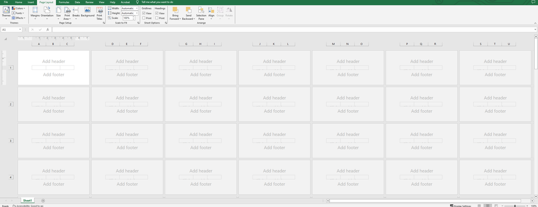Click the Insert Function fx icon
The height and width of the screenshot is (207, 538).
coord(47,30)
